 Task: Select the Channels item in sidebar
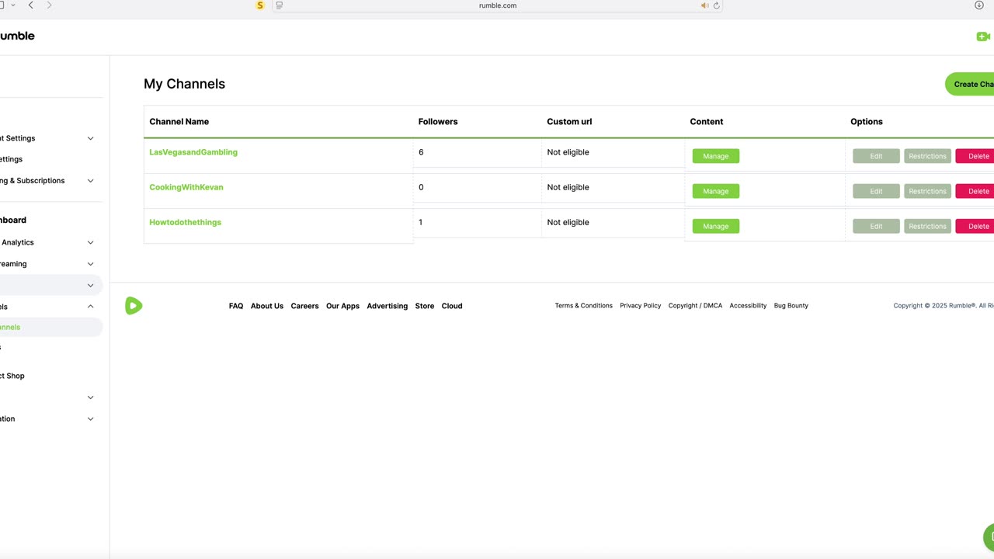[51, 327]
